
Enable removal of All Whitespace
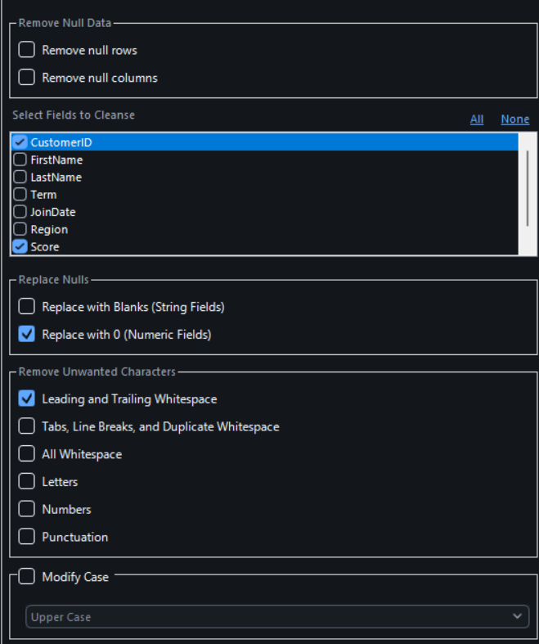click(27, 454)
